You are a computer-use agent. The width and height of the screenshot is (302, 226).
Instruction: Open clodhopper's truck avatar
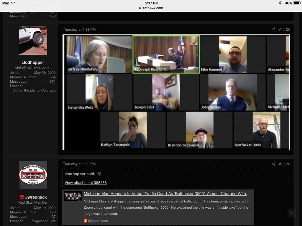click(33, 41)
